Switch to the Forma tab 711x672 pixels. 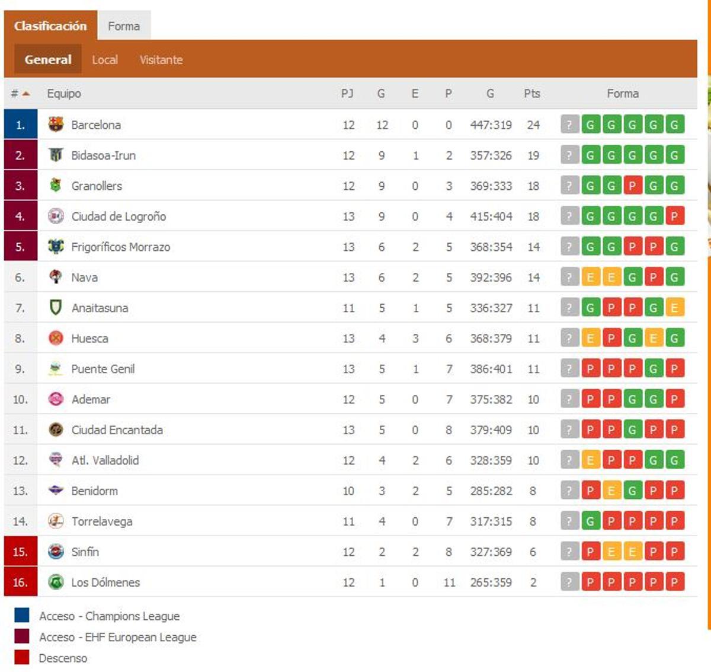124,26
